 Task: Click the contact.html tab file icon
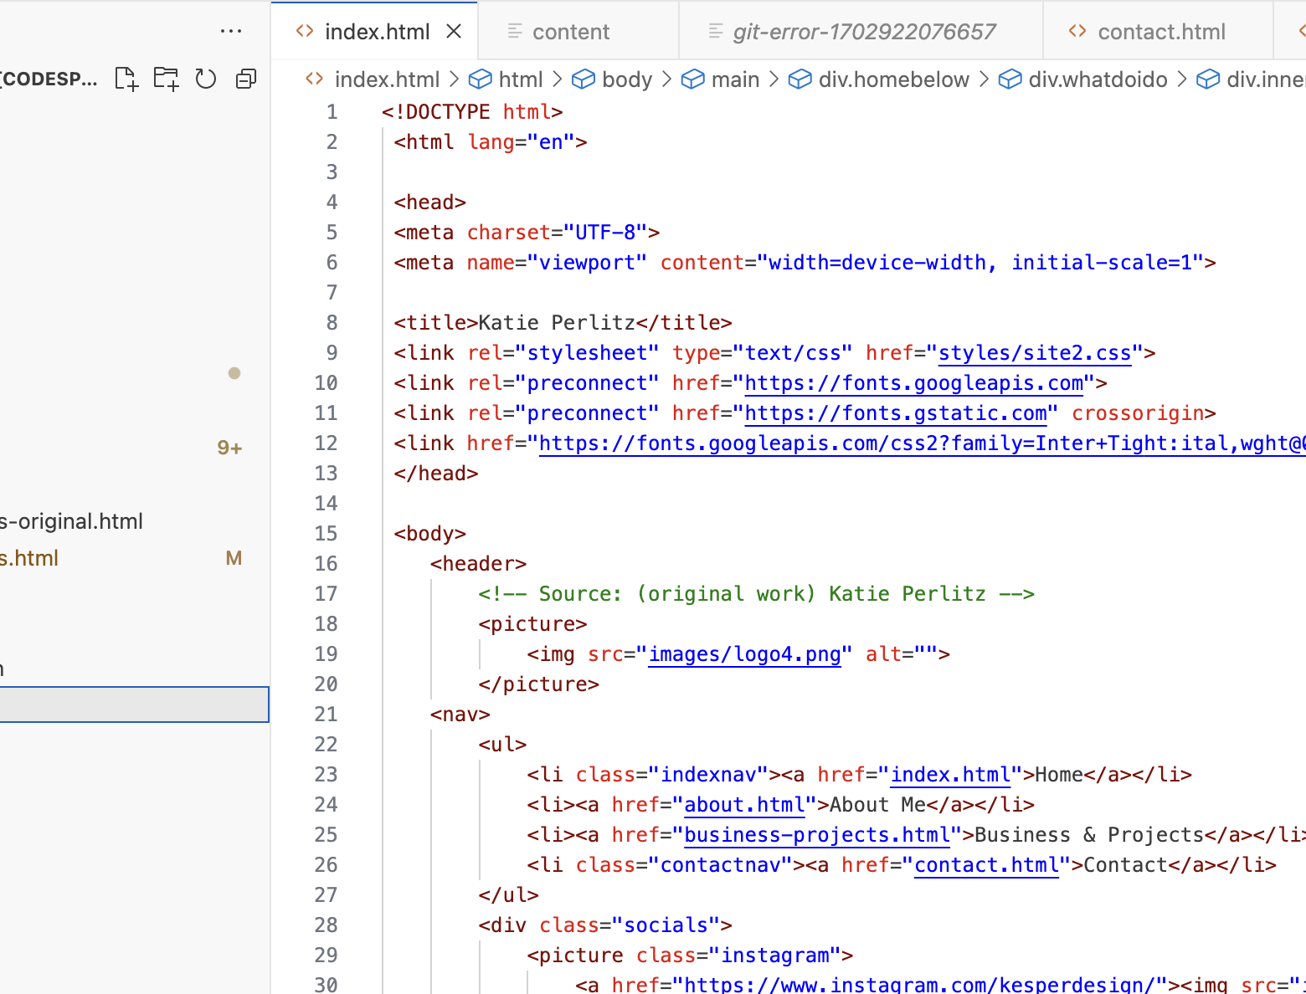(1077, 31)
